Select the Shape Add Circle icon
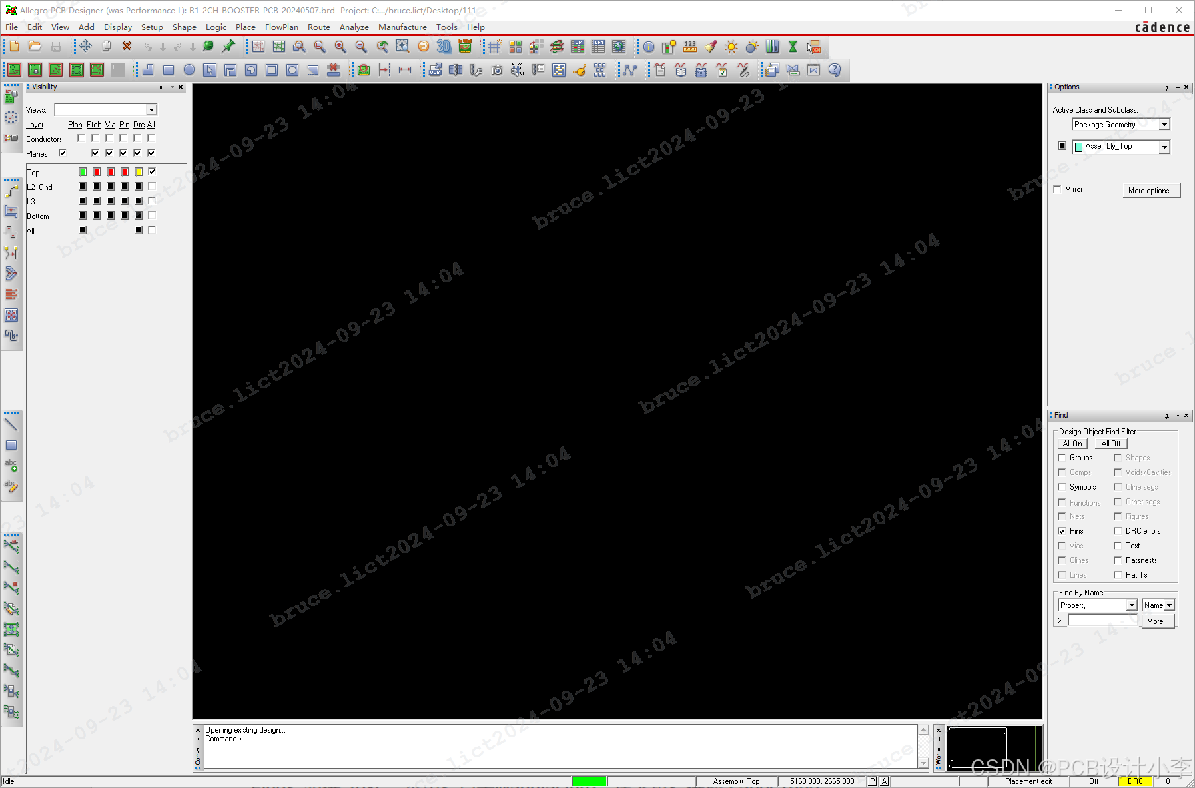Image resolution: width=1195 pixels, height=788 pixels. click(x=189, y=70)
